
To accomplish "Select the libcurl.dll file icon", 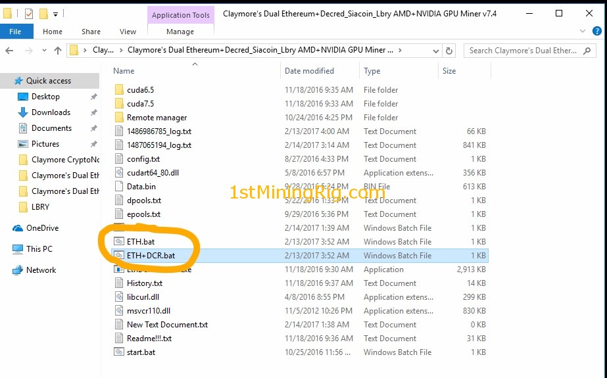I will click(x=119, y=297).
